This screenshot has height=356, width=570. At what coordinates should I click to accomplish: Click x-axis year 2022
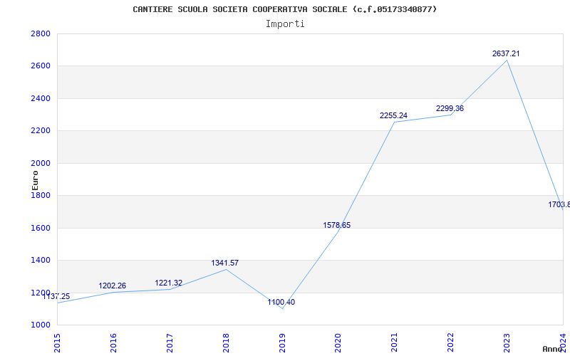click(451, 343)
